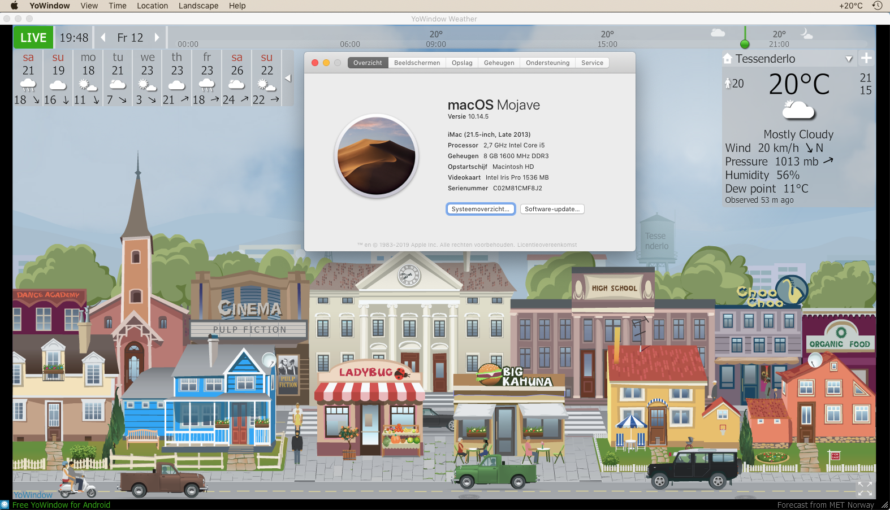Click the Forecast from MET Norway link
The width and height of the screenshot is (890, 510).
(x=826, y=505)
